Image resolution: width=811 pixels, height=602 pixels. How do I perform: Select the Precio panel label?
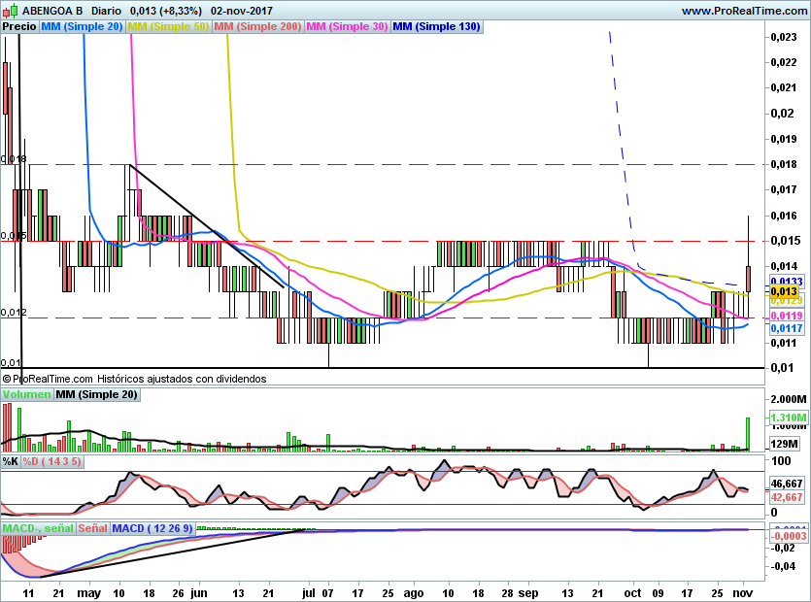click(19, 27)
